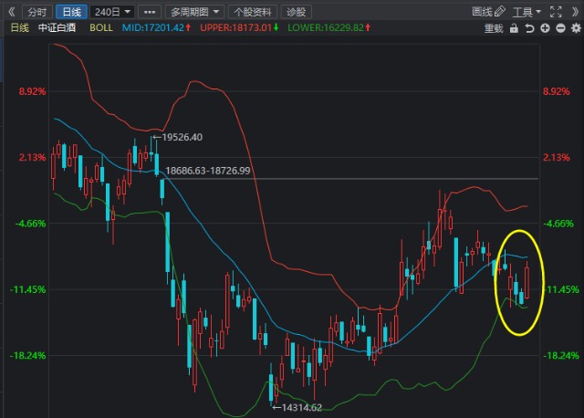Image resolution: width=584 pixels, height=418 pixels.
Task: Select the 日线 daily chart mode
Action: point(71,12)
